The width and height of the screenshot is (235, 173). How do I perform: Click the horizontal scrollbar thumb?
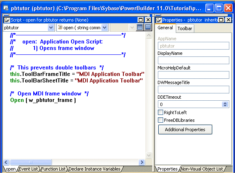click(x=31, y=162)
